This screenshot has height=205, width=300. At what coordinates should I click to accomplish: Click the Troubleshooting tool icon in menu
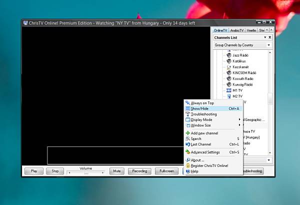187,114
